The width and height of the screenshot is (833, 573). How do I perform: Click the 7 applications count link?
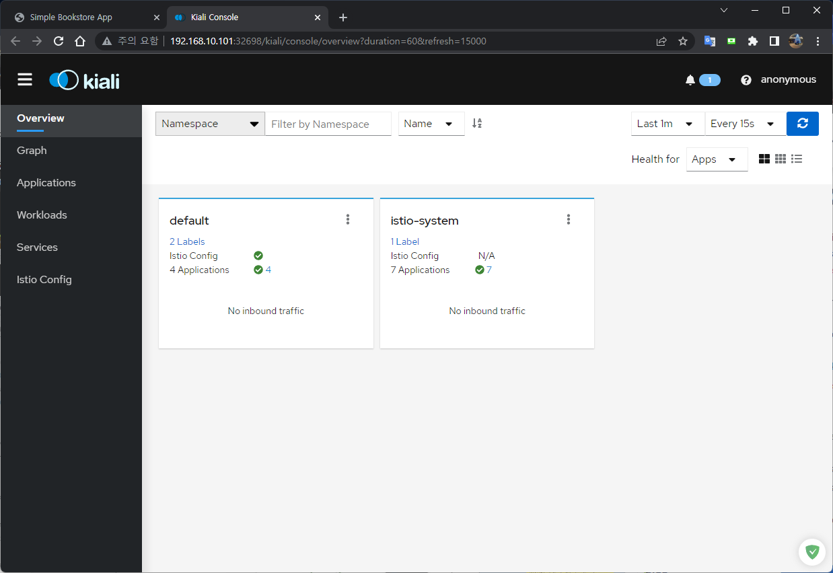click(x=489, y=270)
